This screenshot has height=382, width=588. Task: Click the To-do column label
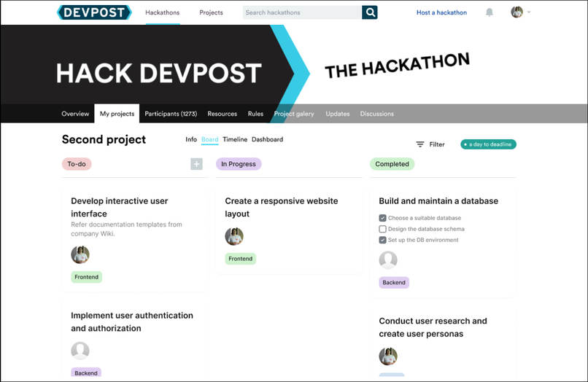(77, 164)
